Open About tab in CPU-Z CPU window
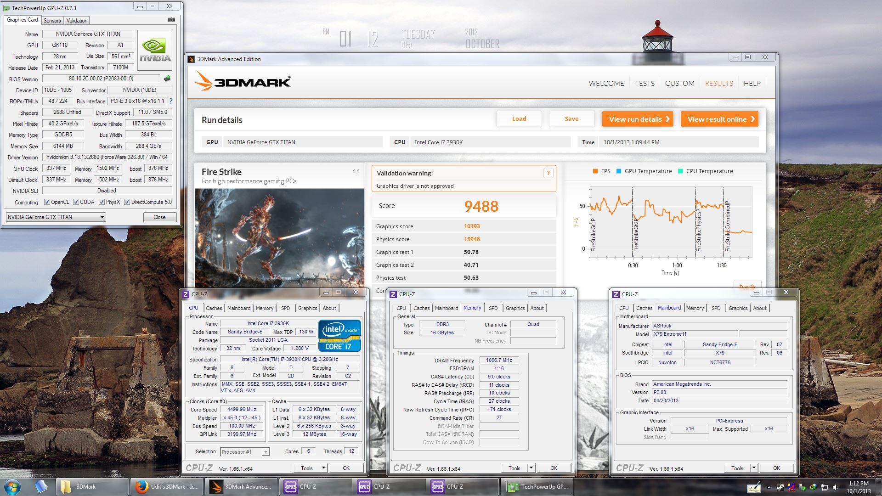This screenshot has width=882, height=496. [x=329, y=308]
